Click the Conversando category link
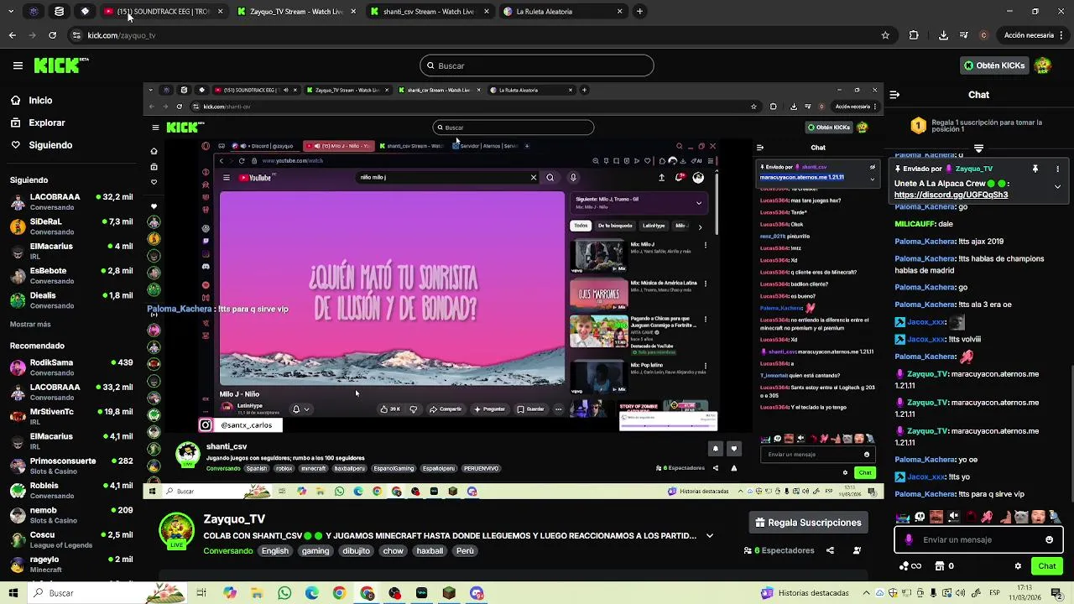The height and width of the screenshot is (604, 1074). [x=228, y=551]
